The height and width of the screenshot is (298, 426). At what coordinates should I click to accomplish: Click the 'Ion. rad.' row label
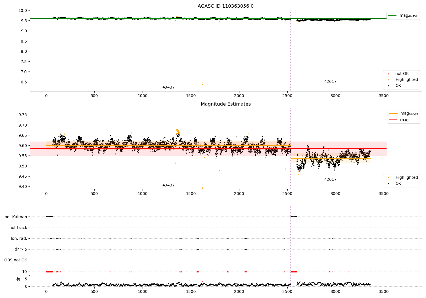19,239
